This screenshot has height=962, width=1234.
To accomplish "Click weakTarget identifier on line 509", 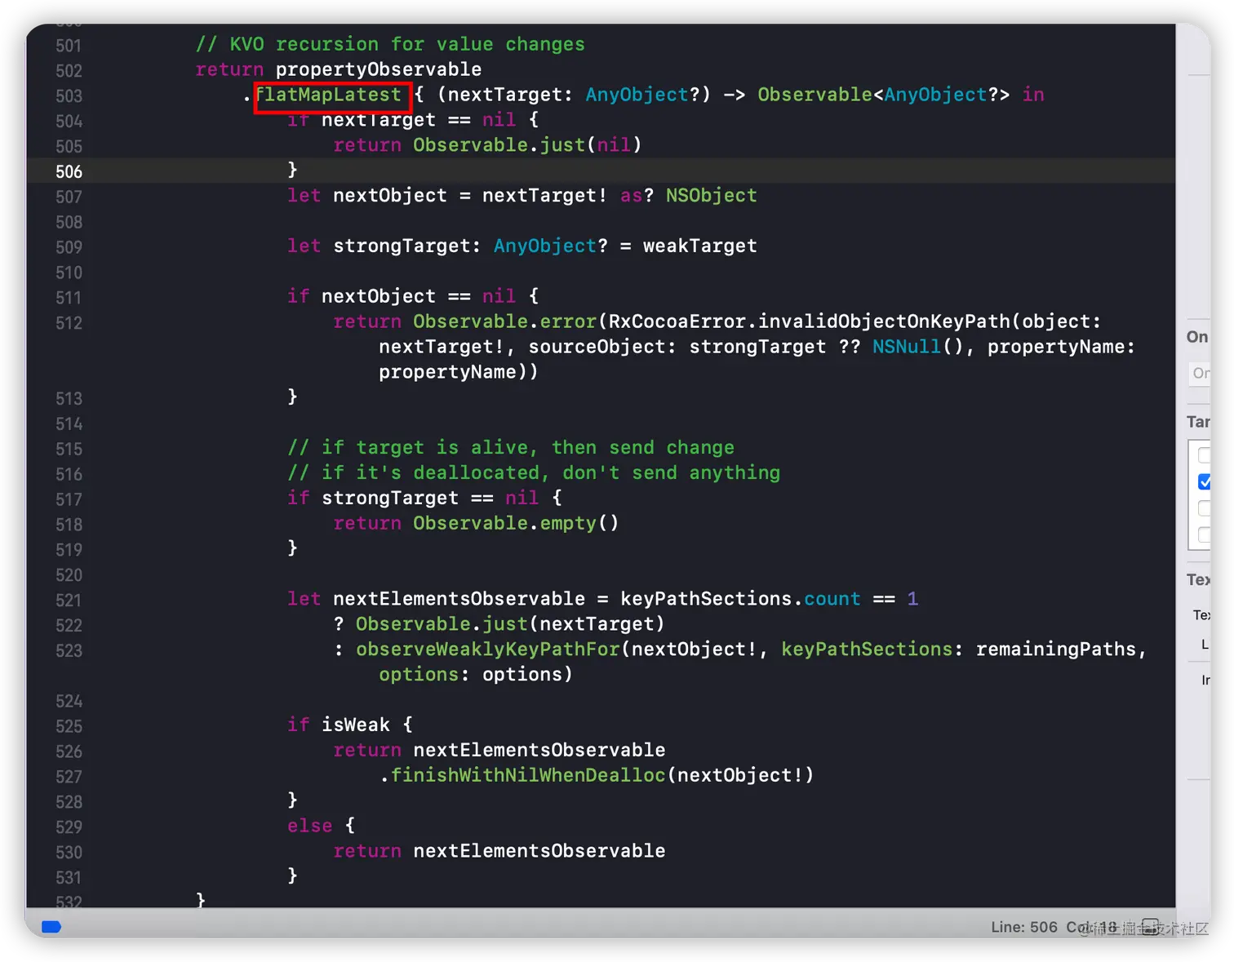I will [699, 246].
